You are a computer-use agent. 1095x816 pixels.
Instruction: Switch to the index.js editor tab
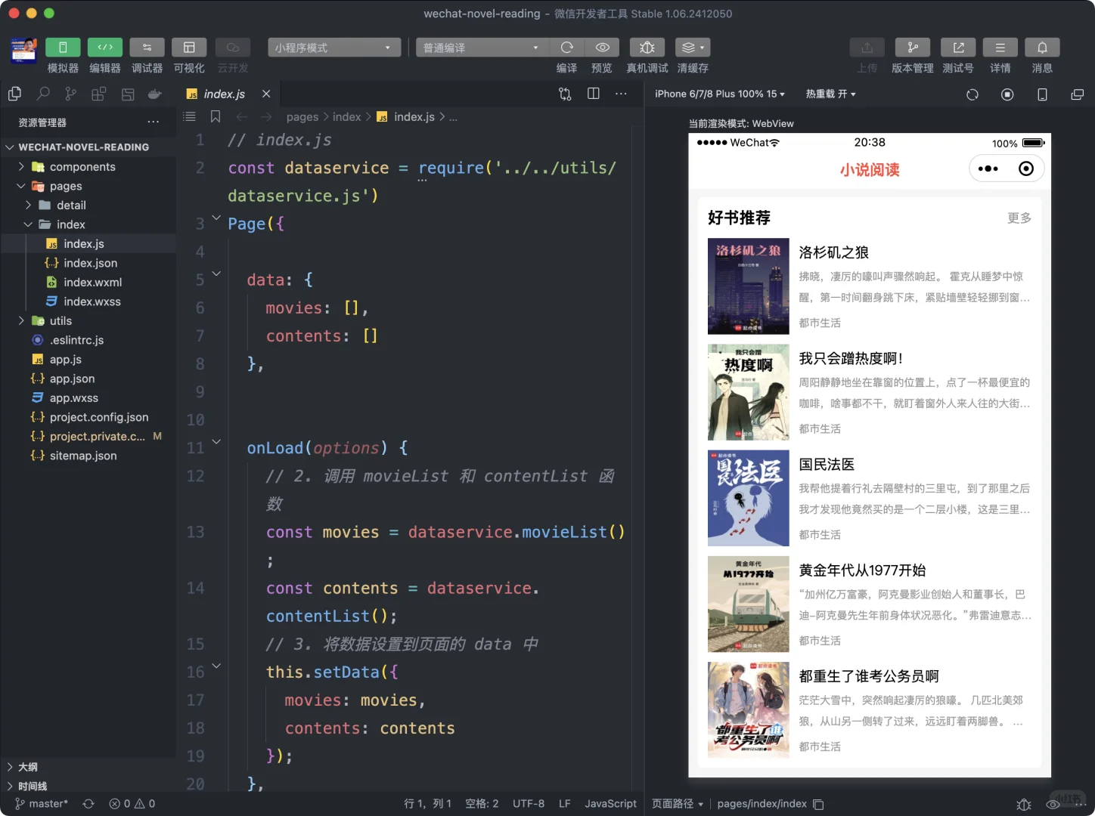pos(224,94)
